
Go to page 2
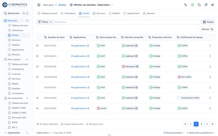[202, 124]
